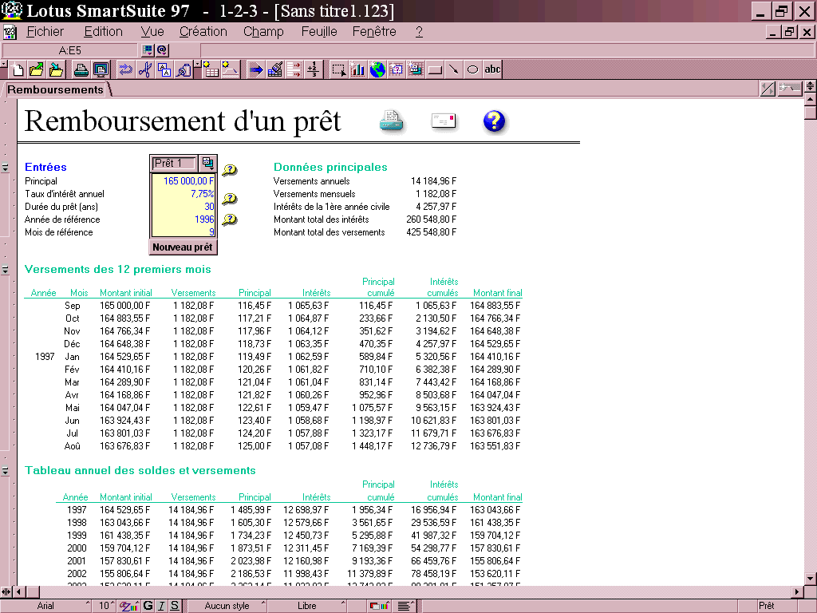Toggle italic with the I status button
Viewport: 817px width, 613px height.
tap(161, 606)
